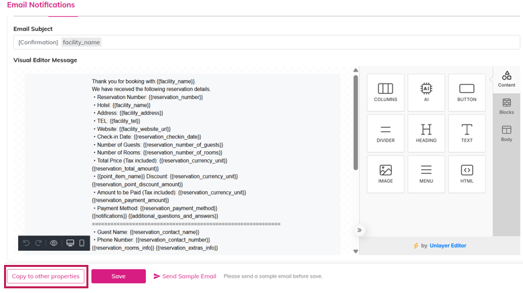Open the Body tab

[506, 134]
